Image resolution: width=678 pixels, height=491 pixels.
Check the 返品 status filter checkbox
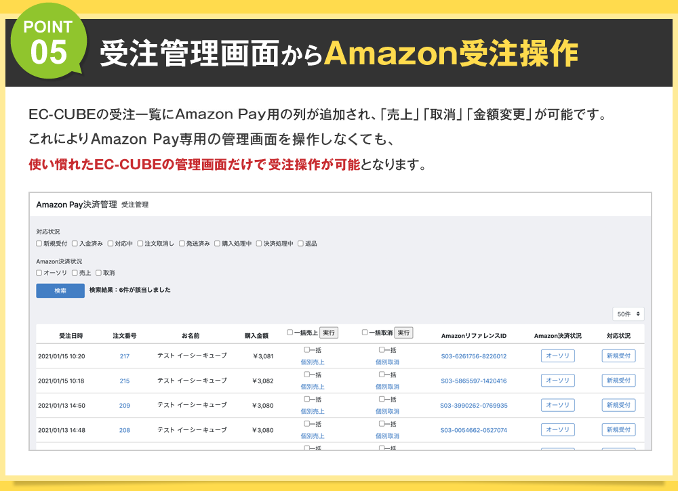(x=300, y=244)
